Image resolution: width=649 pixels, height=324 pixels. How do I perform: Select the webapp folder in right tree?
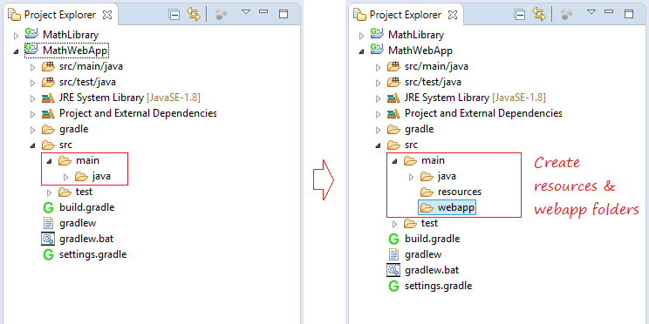pos(447,208)
